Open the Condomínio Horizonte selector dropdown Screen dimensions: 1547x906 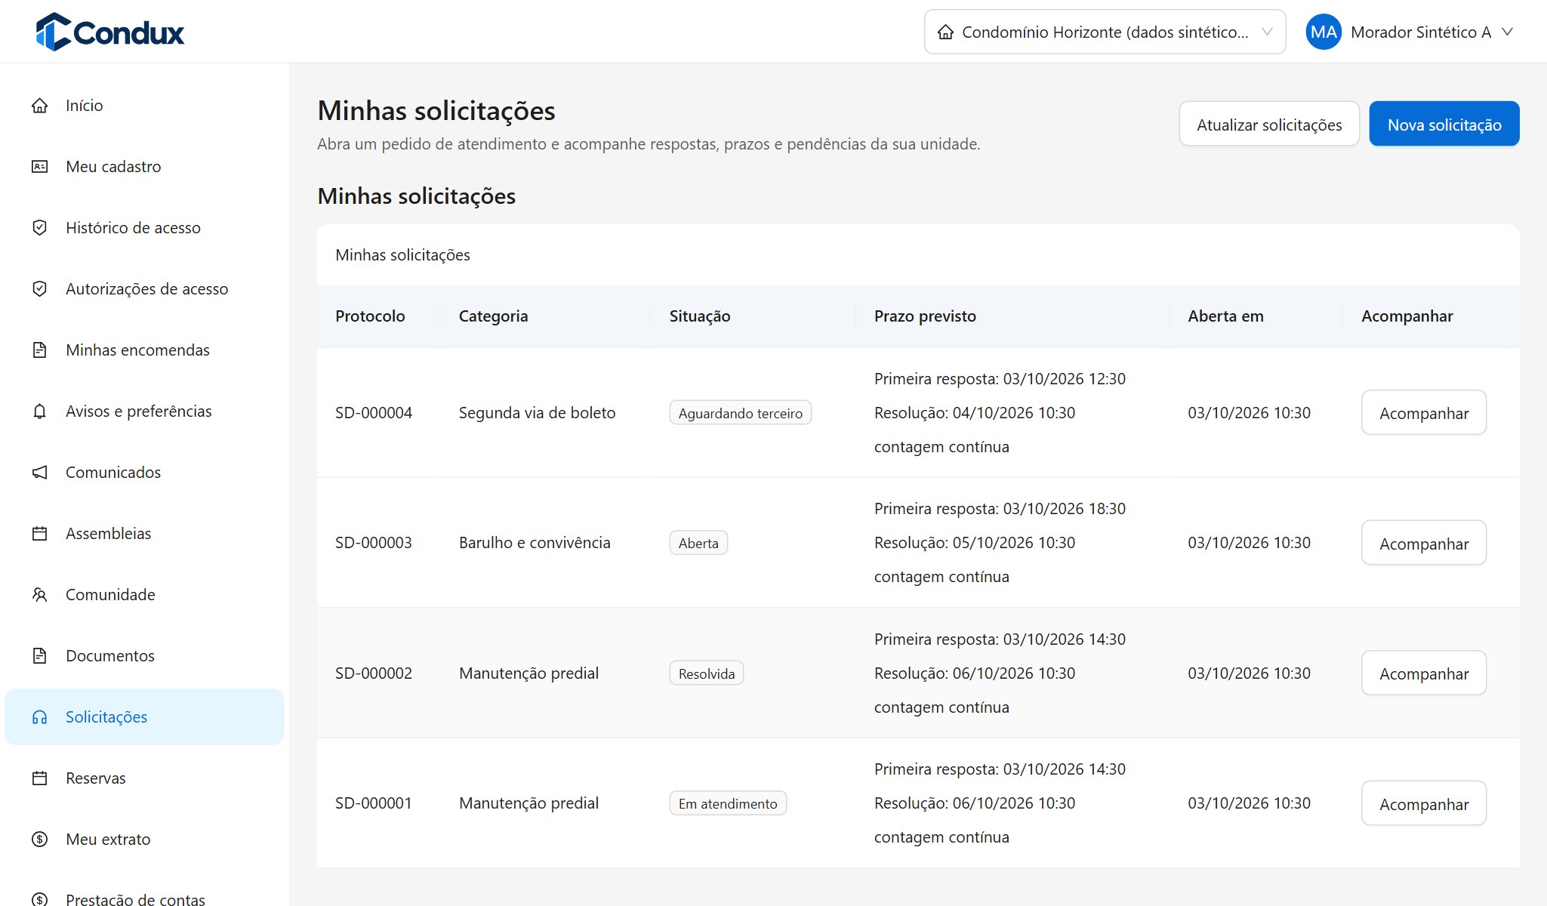[x=1105, y=32]
